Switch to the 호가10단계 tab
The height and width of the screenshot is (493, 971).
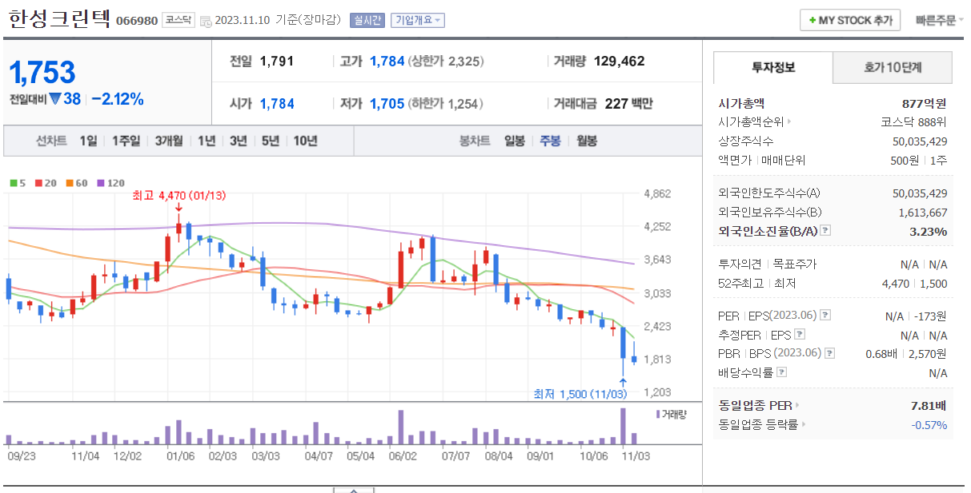[893, 68]
